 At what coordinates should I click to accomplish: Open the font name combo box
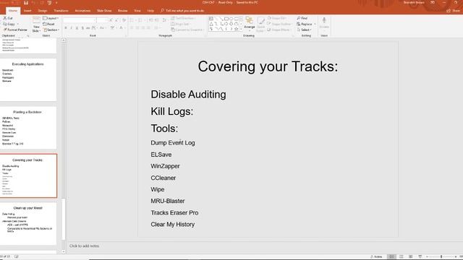click(80, 20)
